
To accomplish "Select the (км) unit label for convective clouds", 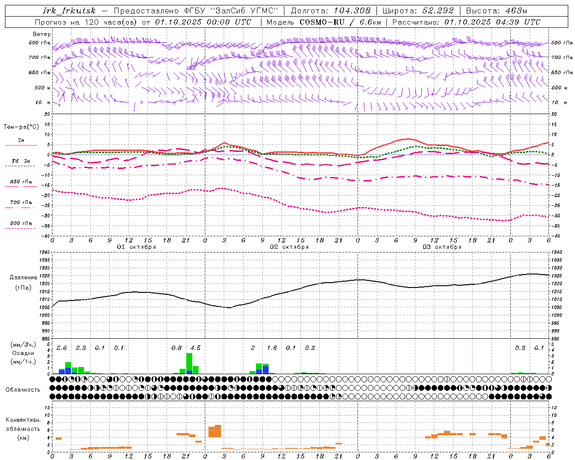I will (x=23, y=438).
